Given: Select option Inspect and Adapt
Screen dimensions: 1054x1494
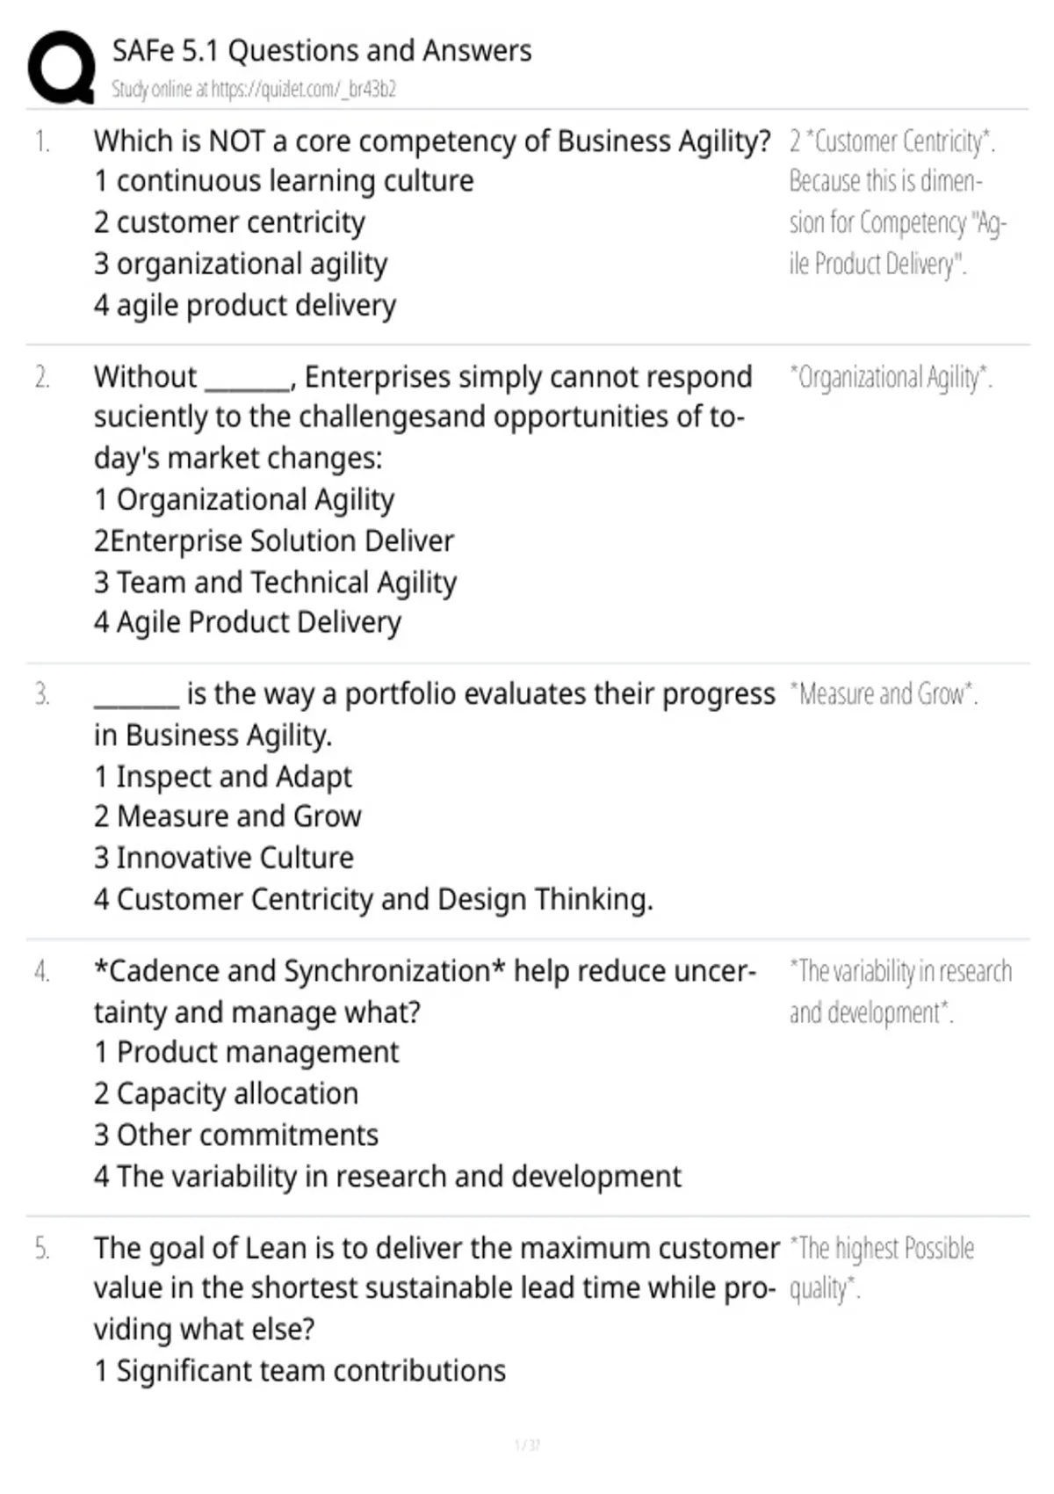Looking at the screenshot, I should [x=222, y=777].
